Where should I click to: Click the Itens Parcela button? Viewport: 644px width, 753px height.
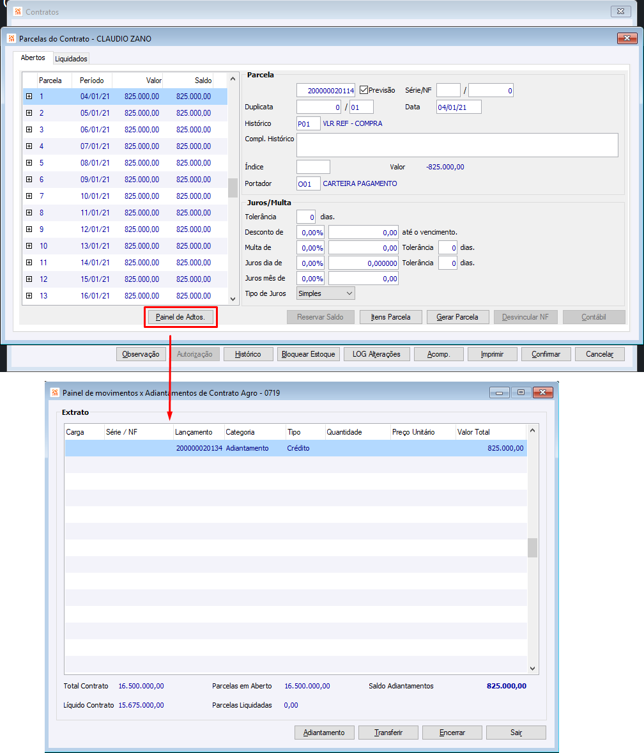click(390, 317)
